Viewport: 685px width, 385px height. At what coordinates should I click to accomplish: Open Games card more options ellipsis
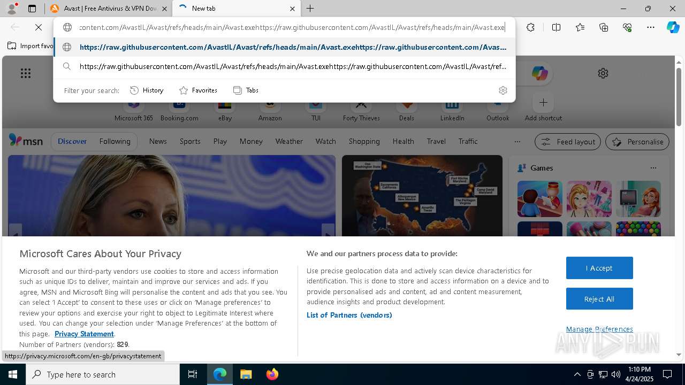click(653, 168)
